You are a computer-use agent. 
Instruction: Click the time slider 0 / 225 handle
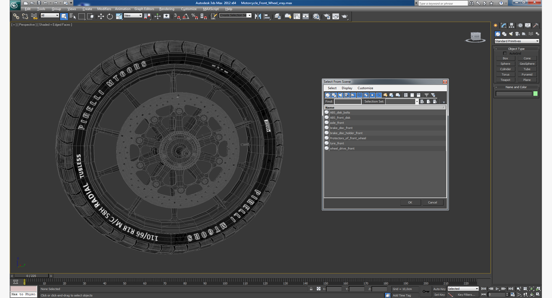[32, 276]
